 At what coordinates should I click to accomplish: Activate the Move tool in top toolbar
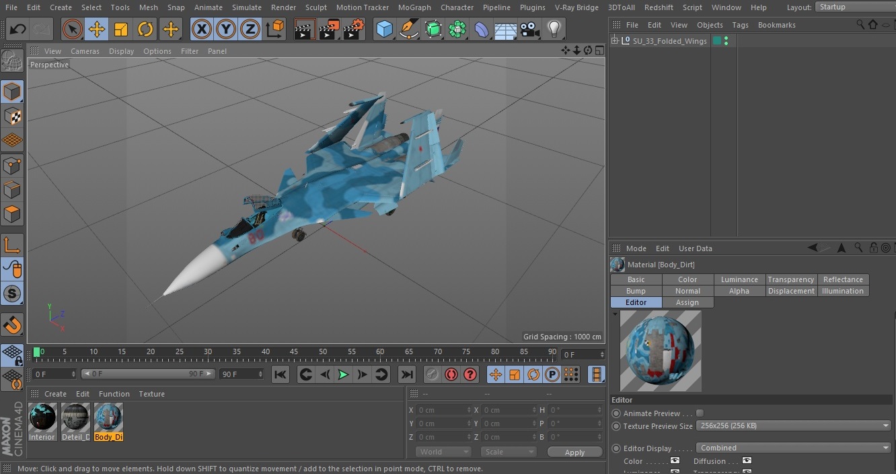coord(97,29)
